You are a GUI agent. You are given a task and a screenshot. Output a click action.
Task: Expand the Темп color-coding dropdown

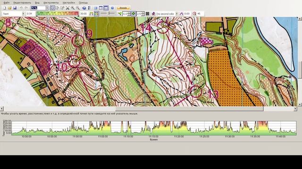pos(23,14)
